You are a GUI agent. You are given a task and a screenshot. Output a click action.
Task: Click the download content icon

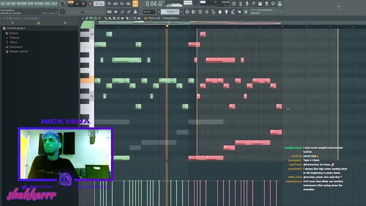(x=280, y=3)
